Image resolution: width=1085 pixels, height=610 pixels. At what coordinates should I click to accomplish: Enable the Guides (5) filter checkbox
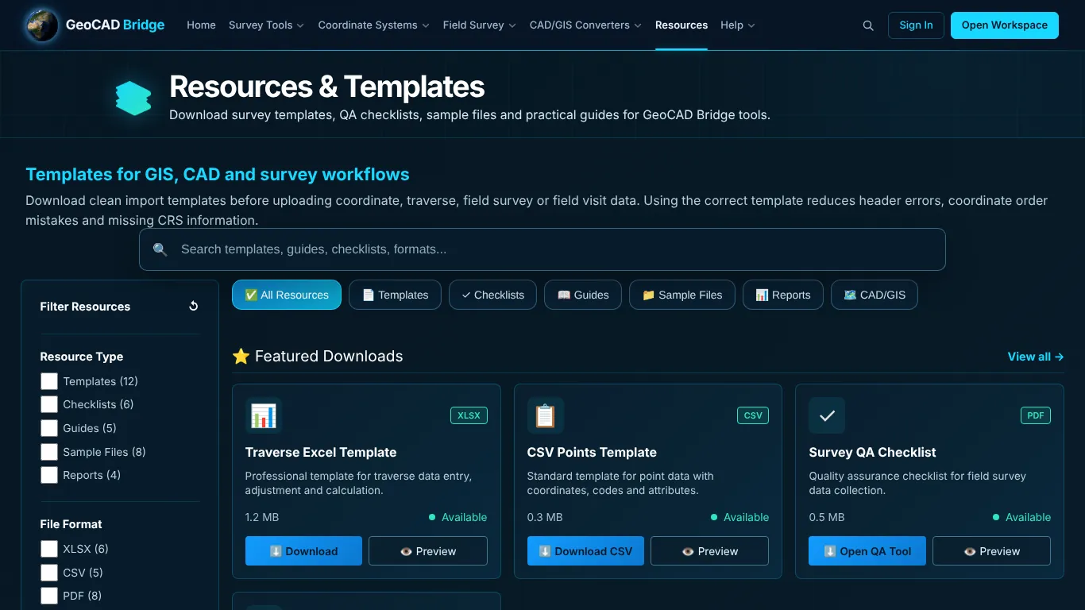(x=49, y=428)
